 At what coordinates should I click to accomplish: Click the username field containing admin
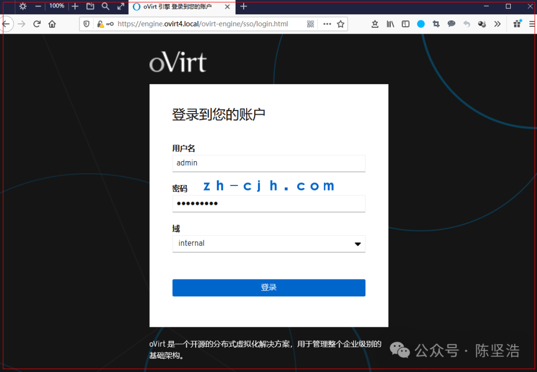269,163
